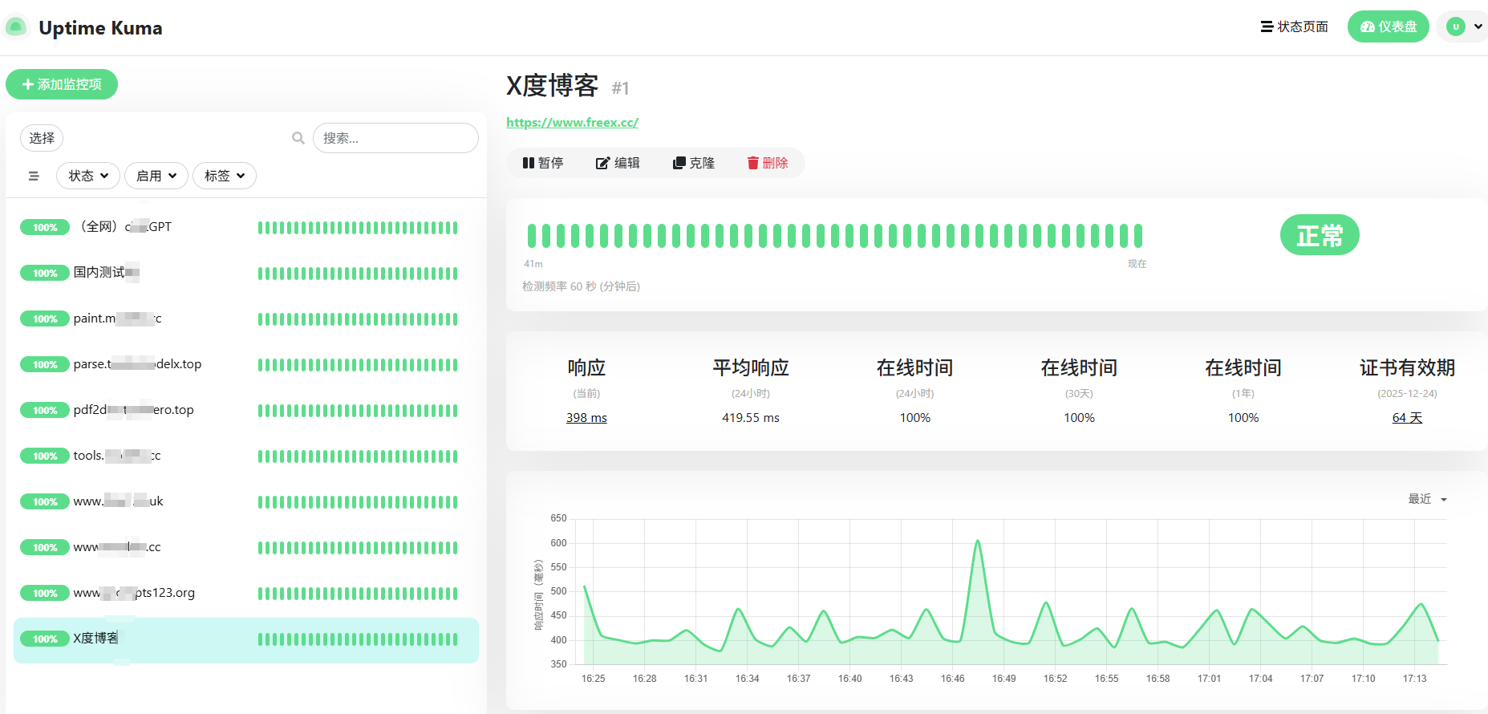Expand the 标签 tags filter dropdown
The width and height of the screenshot is (1488, 714).
[225, 176]
